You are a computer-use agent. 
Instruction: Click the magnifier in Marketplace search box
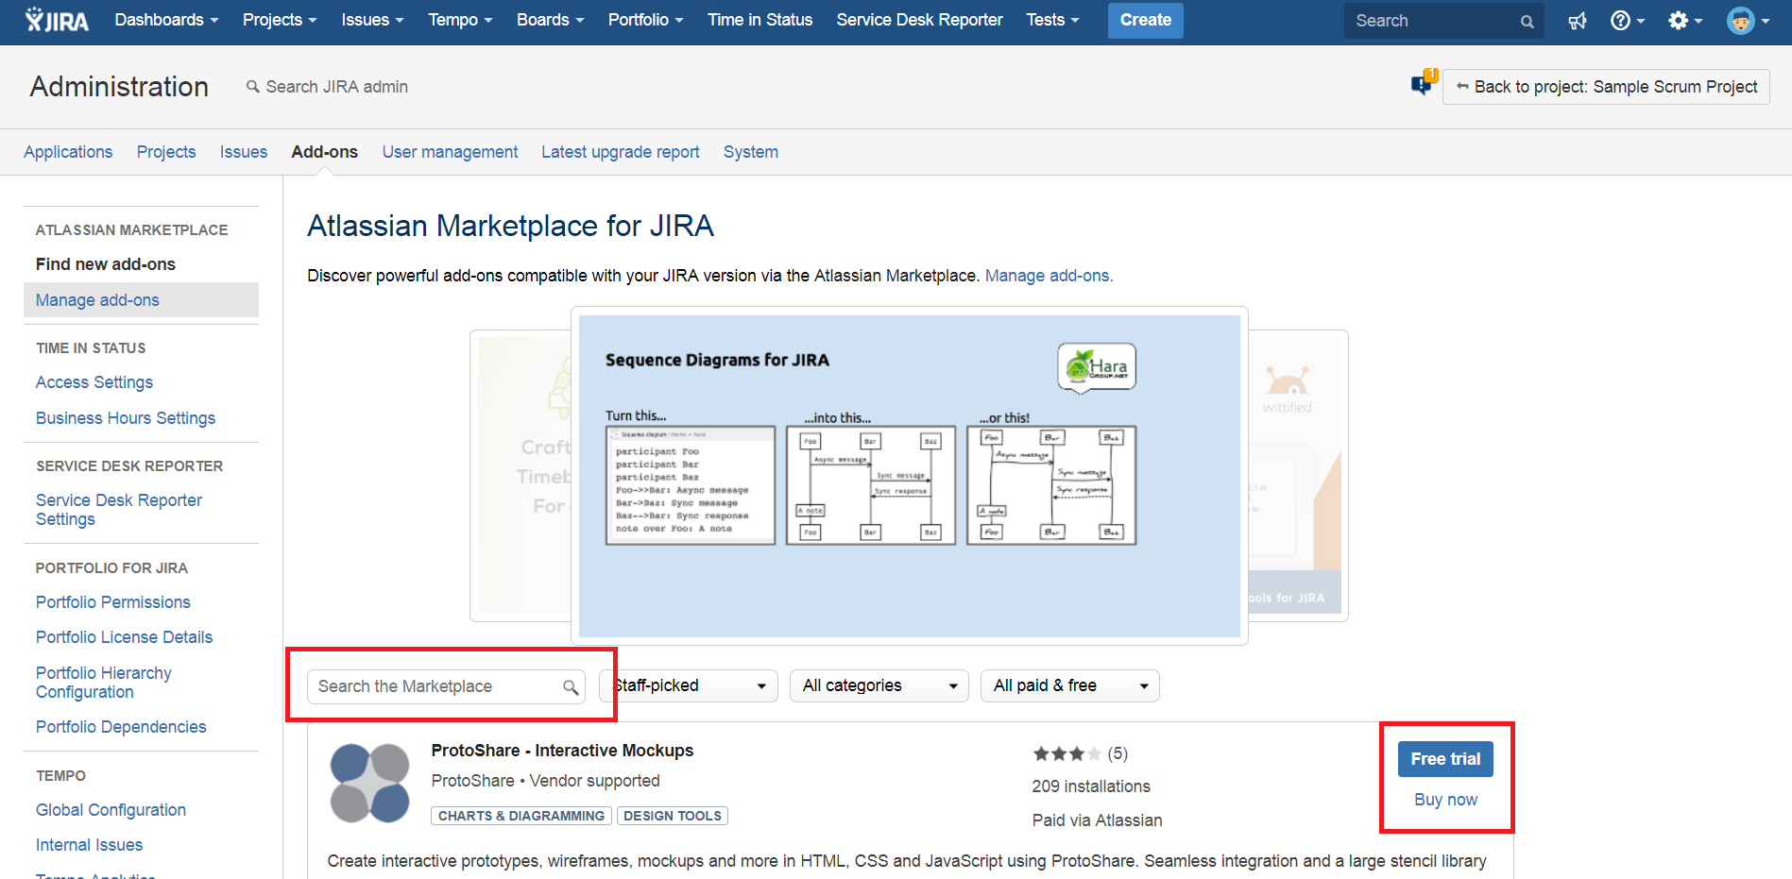(x=571, y=687)
